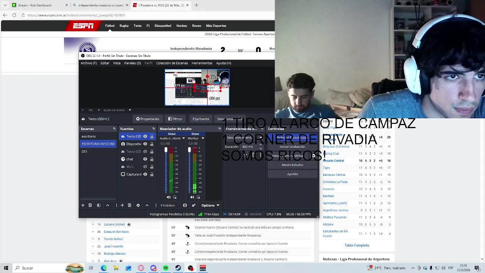Show the hidden W./L. source

145,167
